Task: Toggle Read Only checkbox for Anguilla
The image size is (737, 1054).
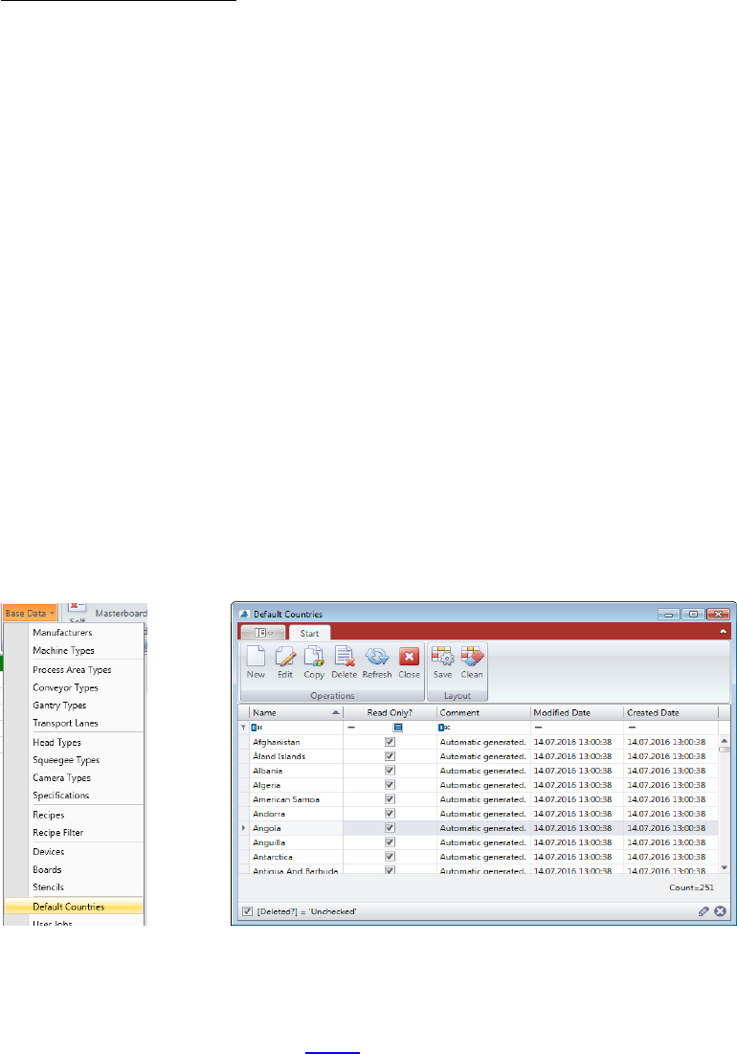Action: 390,842
